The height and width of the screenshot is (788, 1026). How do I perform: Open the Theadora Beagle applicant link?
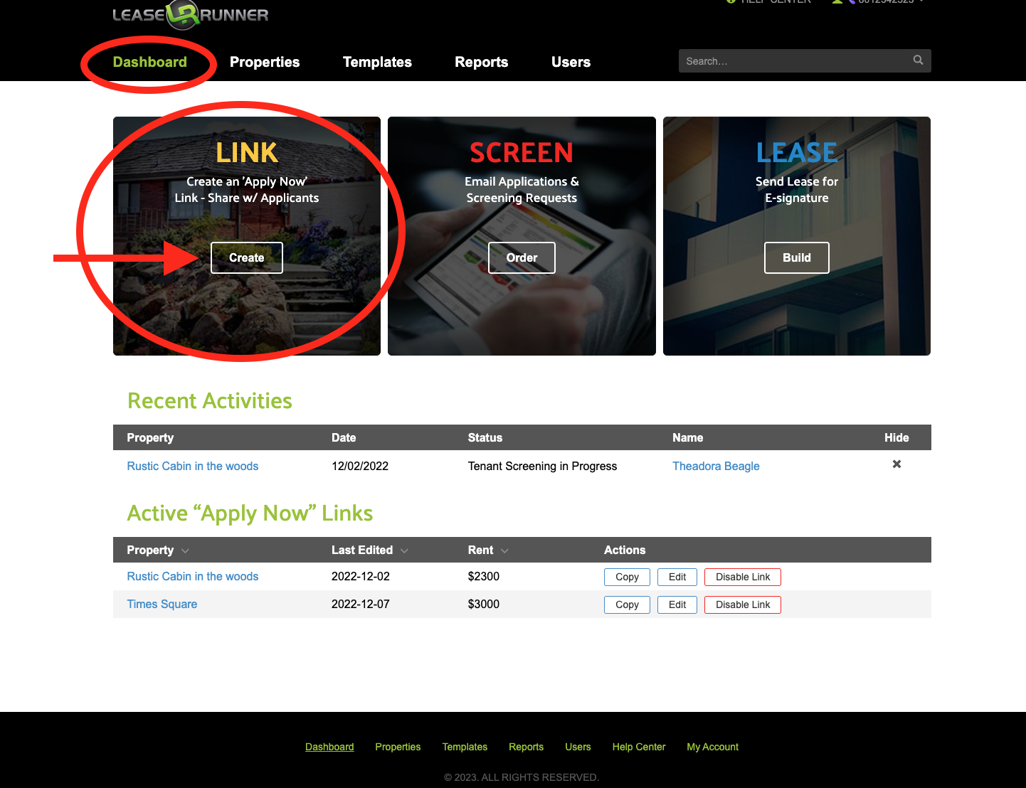(x=716, y=467)
